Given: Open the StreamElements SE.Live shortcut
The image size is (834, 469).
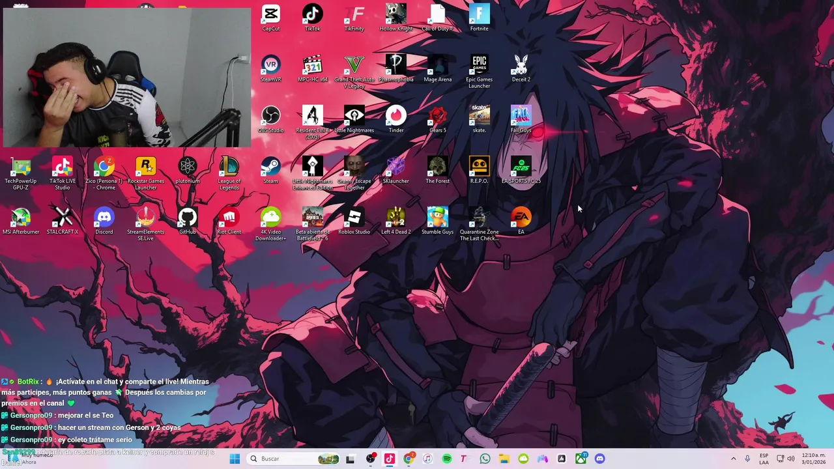Looking at the screenshot, I should click(146, 224).
